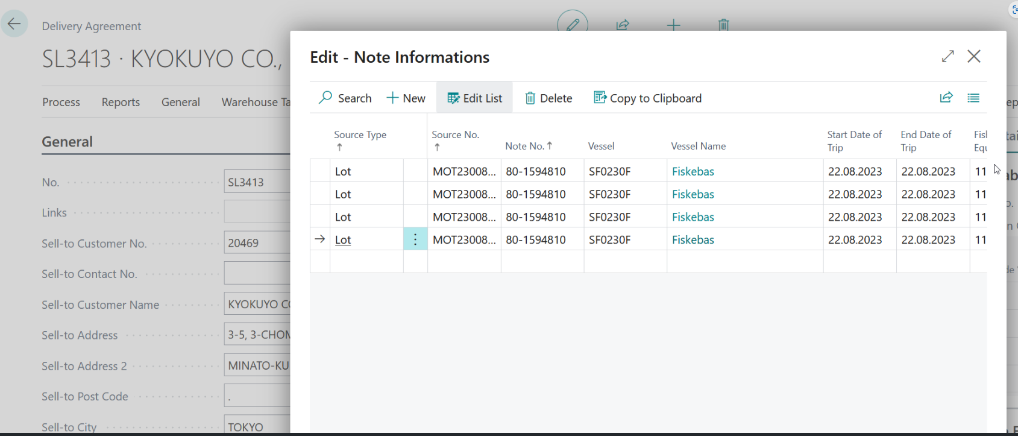1018x436 pixels.
Task: Add a New note information row
Action: pos(406,98)
